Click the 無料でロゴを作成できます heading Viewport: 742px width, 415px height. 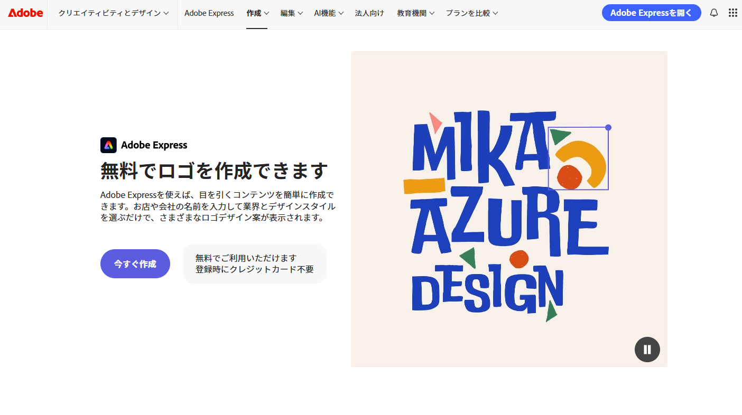pos(214,171)
